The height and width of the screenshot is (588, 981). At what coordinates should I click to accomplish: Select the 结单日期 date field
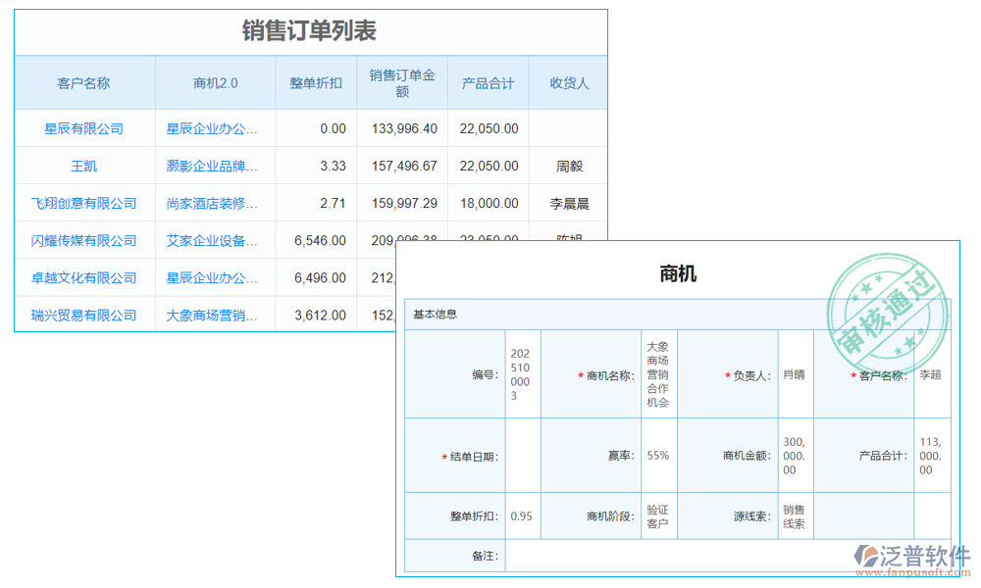tap(523, 455)
